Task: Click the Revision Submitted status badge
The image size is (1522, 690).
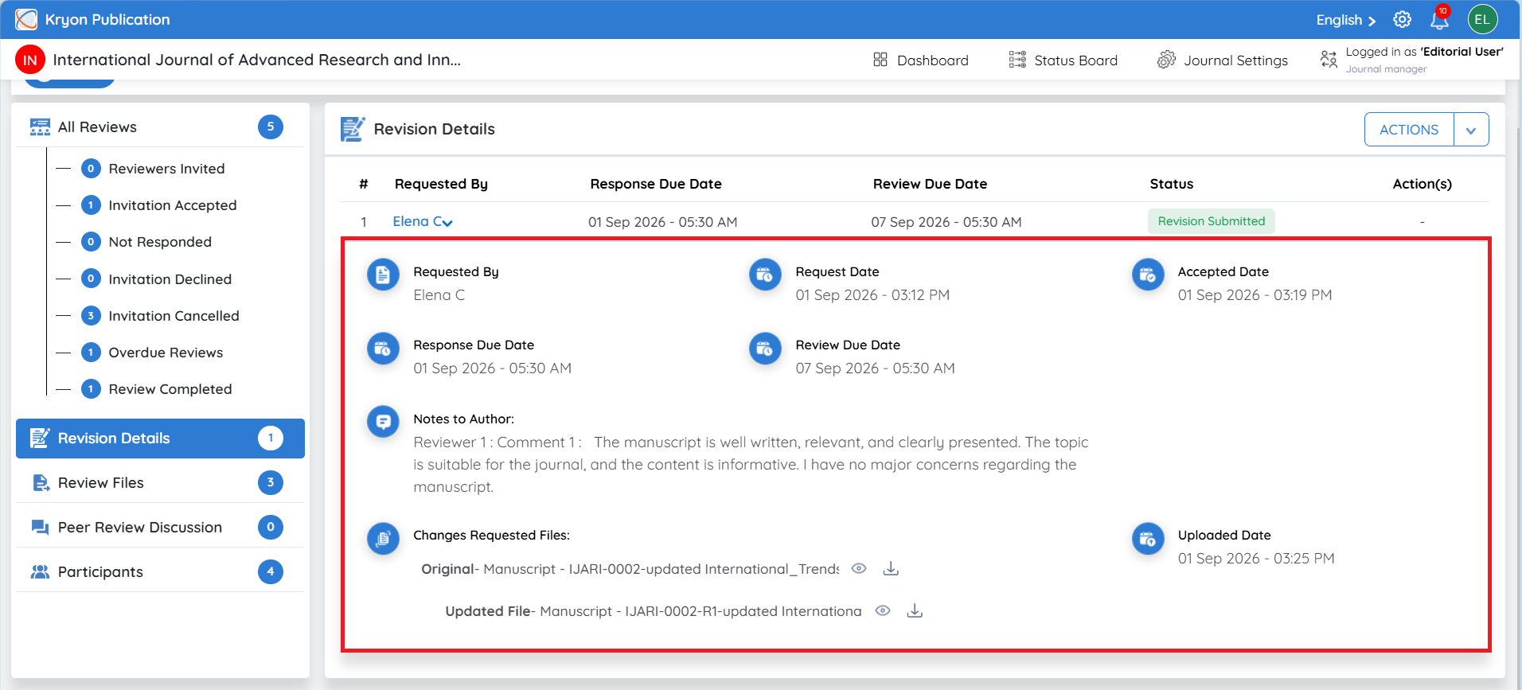Action: pos(1211,221)
